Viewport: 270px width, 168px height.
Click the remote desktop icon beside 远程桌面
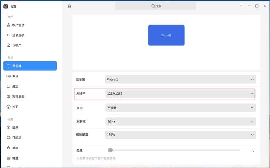pos(8,96)
